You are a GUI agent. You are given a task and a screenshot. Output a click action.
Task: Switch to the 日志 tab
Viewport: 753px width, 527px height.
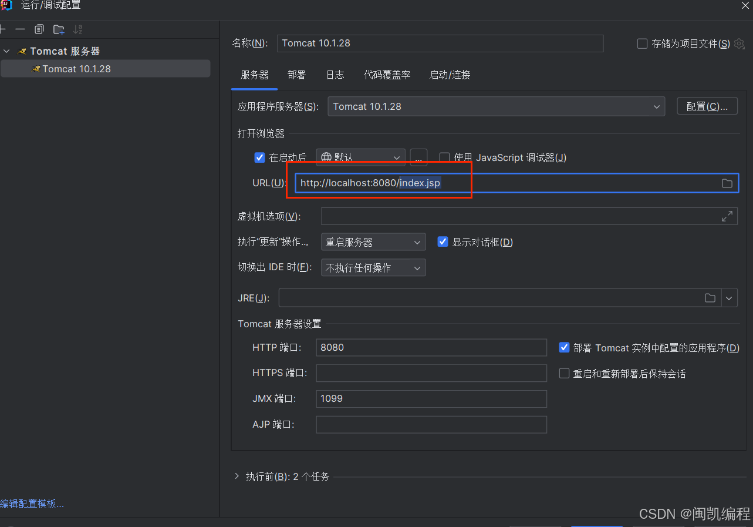[335, 75]
